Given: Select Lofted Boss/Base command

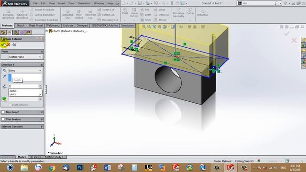Looking at the screenshot, I should (x=43, y=15).
